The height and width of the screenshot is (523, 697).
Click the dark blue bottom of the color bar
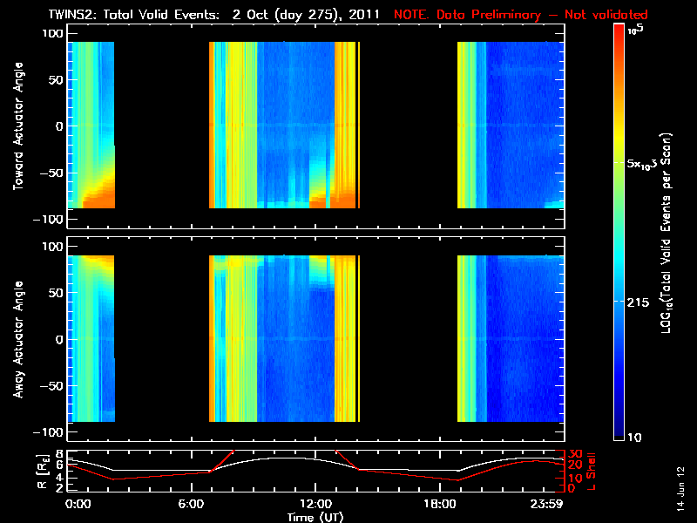(x=619, y=431)
